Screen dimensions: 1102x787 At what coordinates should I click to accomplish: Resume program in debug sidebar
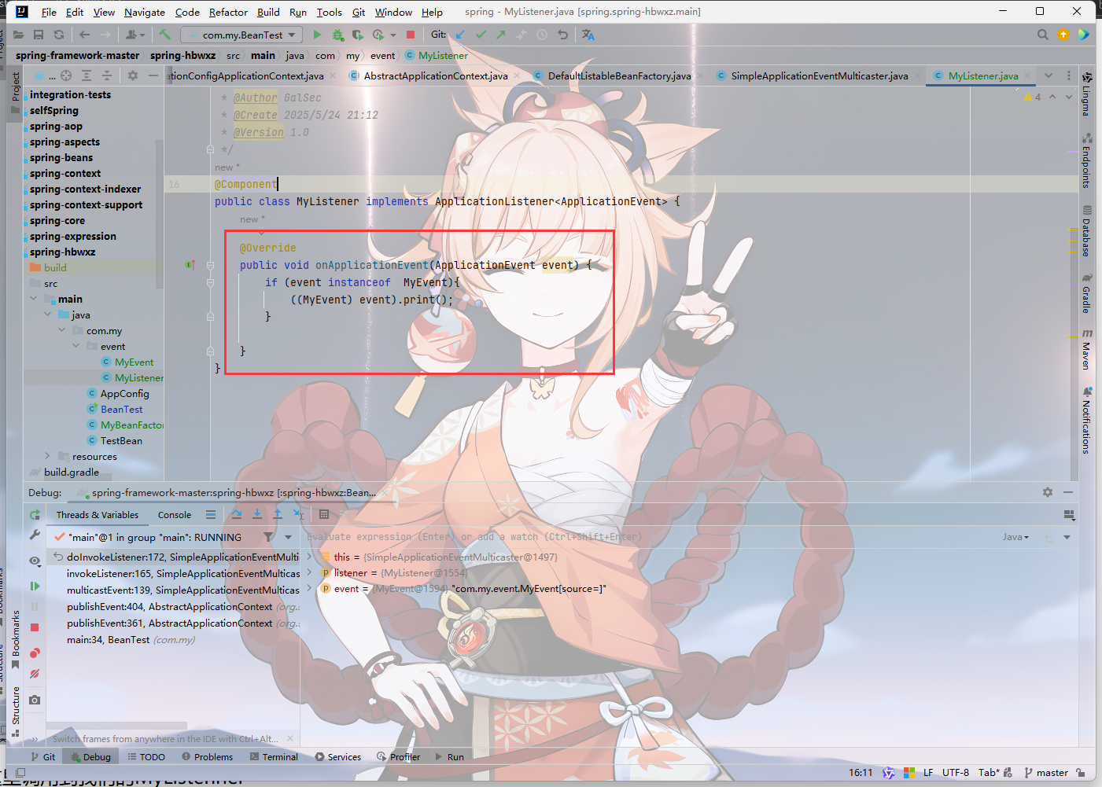(x=35, y=586)
